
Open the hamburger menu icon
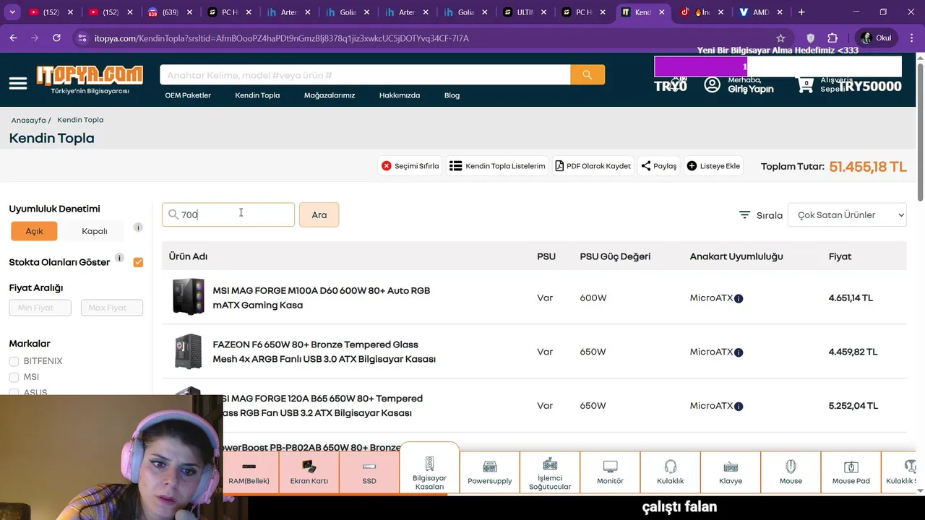point(18,83)
